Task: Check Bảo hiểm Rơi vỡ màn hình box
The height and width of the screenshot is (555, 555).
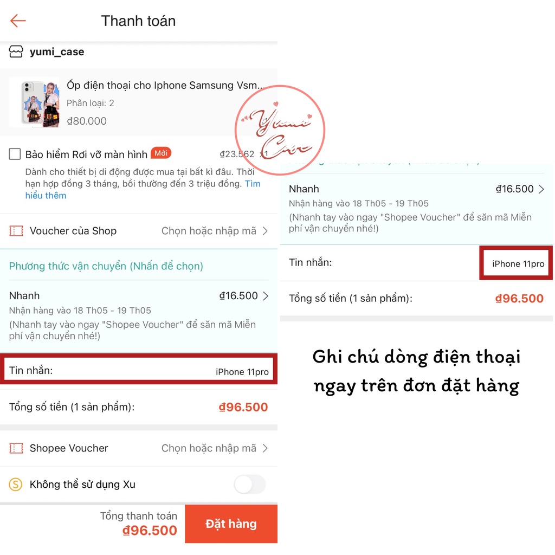Action: tap(15, 154)
